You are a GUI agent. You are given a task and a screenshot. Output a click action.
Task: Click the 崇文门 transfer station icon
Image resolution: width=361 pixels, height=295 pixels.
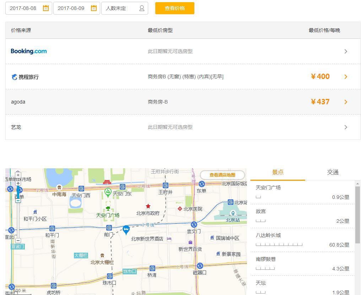194,224
